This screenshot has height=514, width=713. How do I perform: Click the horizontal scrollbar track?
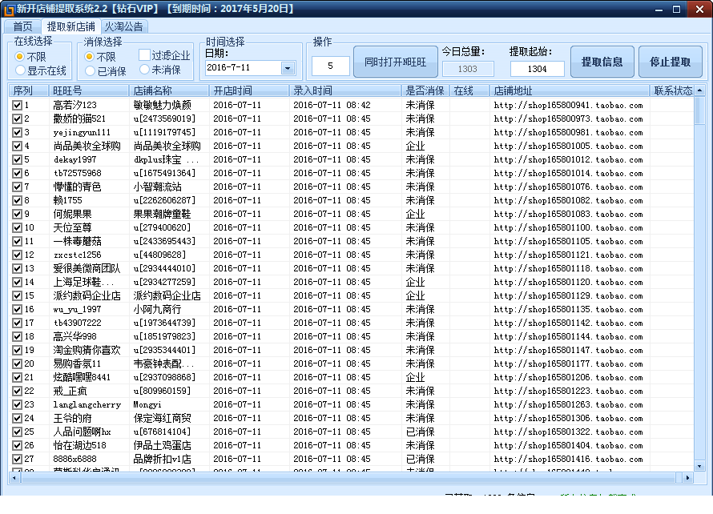point(350,478)
